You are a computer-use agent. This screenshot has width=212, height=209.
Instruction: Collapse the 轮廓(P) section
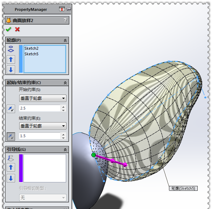tap(65, 40)
